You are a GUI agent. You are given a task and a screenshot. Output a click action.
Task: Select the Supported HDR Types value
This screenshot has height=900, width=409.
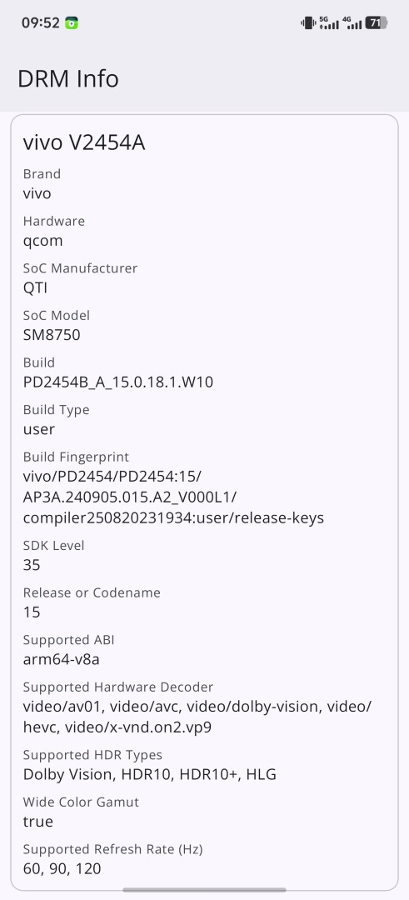point(150,775)
